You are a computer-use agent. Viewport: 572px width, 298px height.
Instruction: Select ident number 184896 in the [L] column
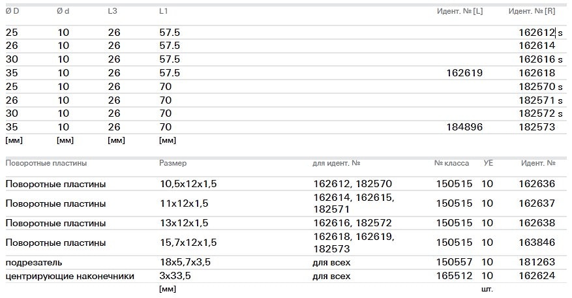point(464,127)
